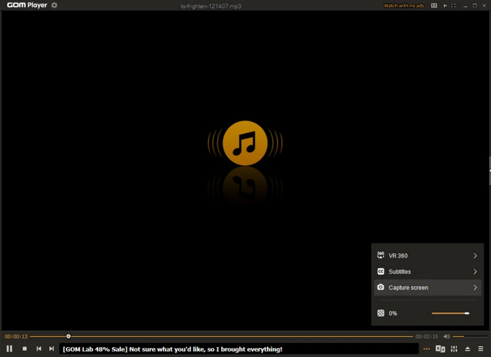Open GOM Player settings gear
491x357 pixels.
54,6
